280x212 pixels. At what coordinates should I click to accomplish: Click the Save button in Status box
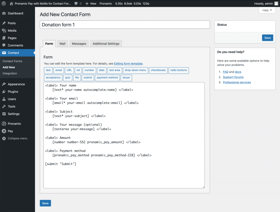(267, 38)
